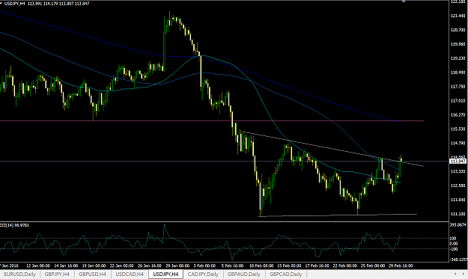The image size is (468, 279).
Task: Click the active USDJPY,H4 tab
Action: [x=165, y=274]
